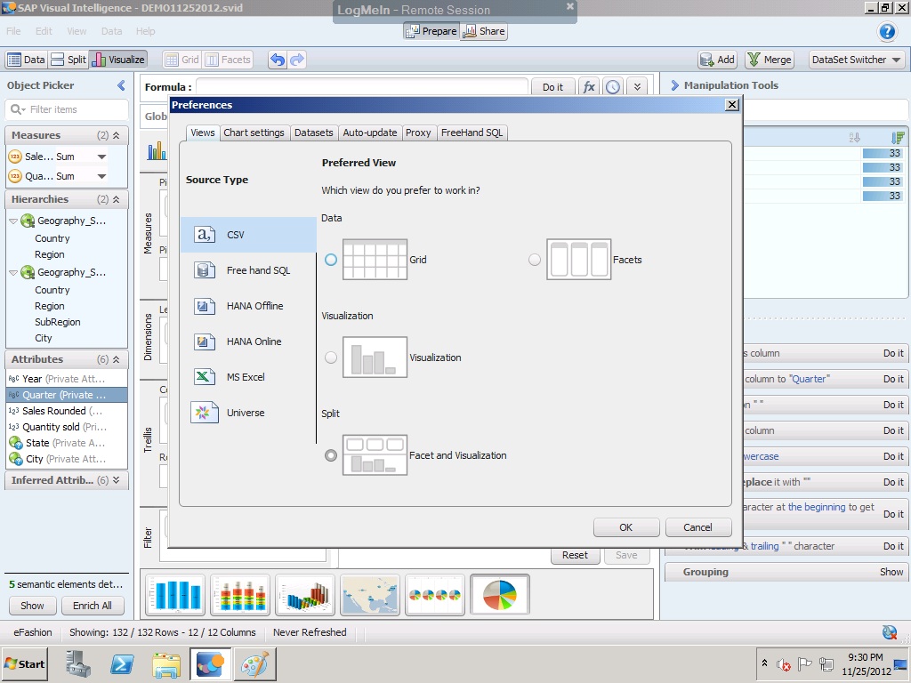Image resolution: width=911 pixels, height=683 pixels.
Task: Click the fx formula function icon
Action: pyautogui.click(x=589, y=87)
